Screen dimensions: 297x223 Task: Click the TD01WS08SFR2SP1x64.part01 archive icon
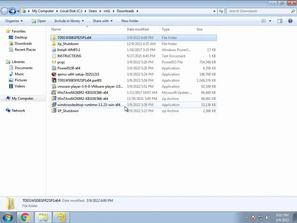[x=54, y=80]
